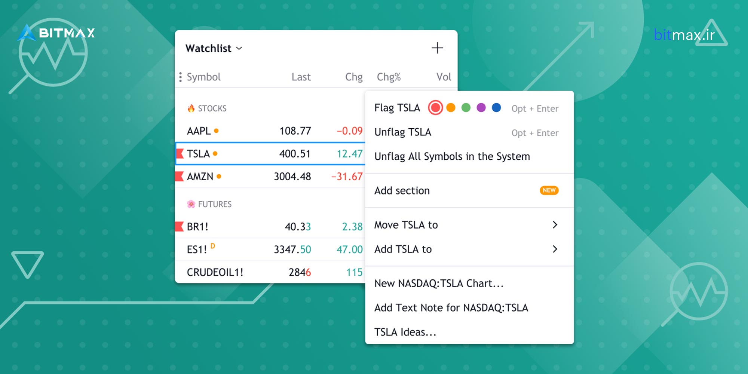Select TSLA change value 12.47
Screen dimensions: 748x374
(x=349, y=154)
